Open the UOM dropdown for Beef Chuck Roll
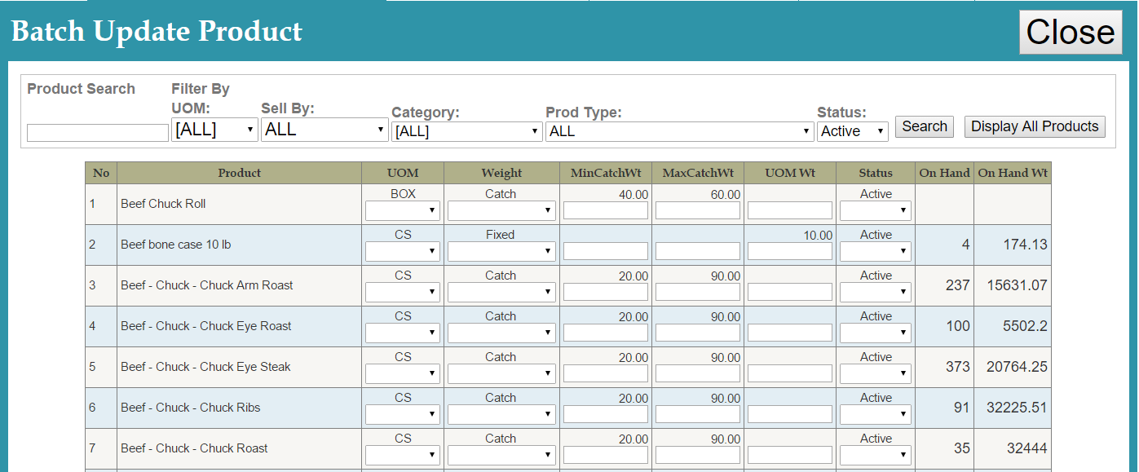Image resolution: width=1139 pixels, height=472 pixels. click(x=403, y=210)
